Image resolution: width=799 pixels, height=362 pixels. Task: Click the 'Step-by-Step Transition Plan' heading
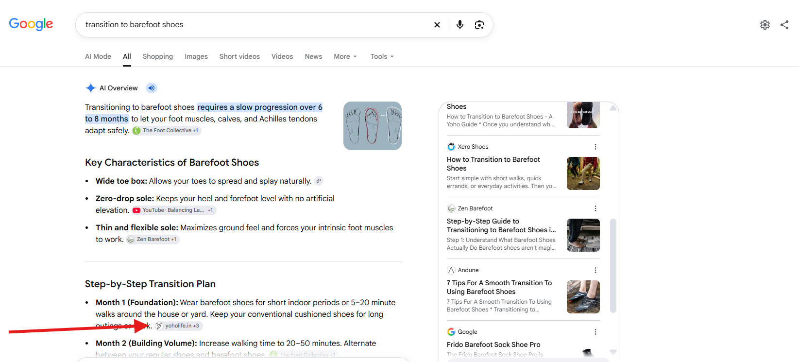pyautogui.click(x=150, y=284)
